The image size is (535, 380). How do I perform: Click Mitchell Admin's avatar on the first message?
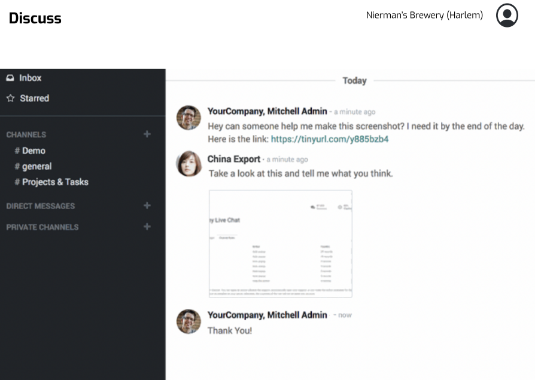(189, 118)
